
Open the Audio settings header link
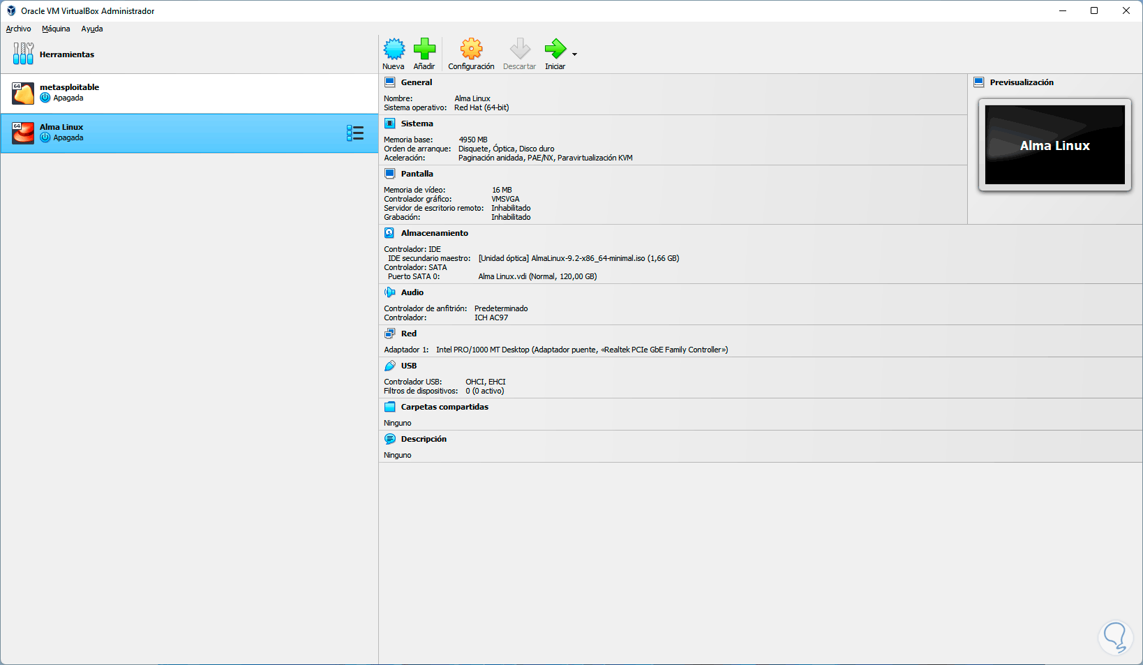point(412,292)
